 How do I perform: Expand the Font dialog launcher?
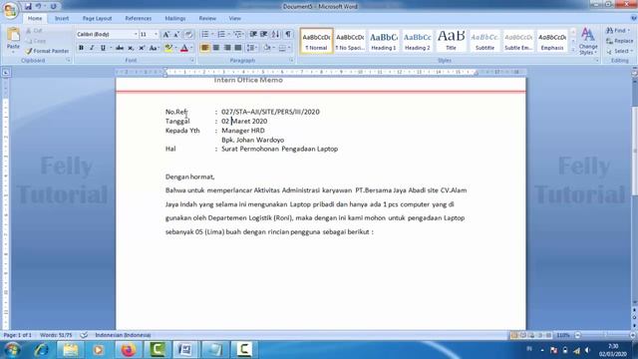192,60
